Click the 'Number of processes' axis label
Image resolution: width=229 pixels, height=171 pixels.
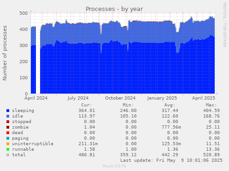pos(5,53)
